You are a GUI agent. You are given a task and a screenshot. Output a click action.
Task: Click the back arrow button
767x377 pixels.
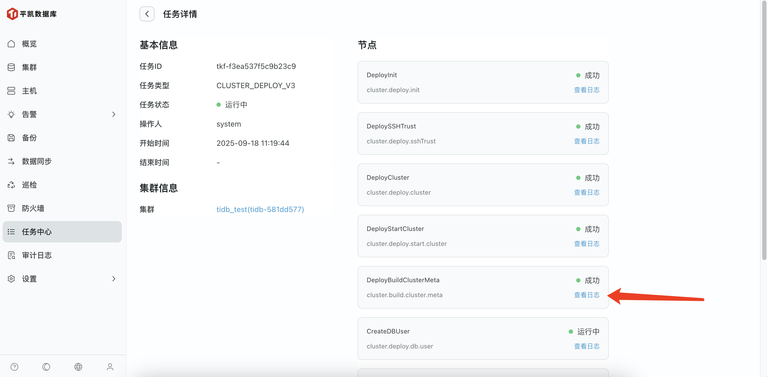[147, 14]
